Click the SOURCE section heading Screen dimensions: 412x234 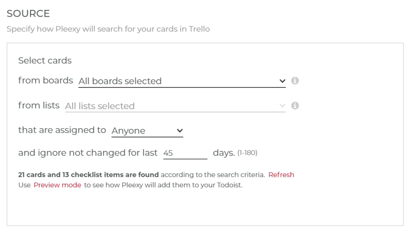28,14
